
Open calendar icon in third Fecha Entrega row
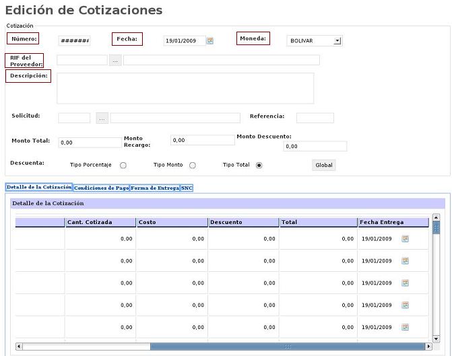click(x=406, y=283)
